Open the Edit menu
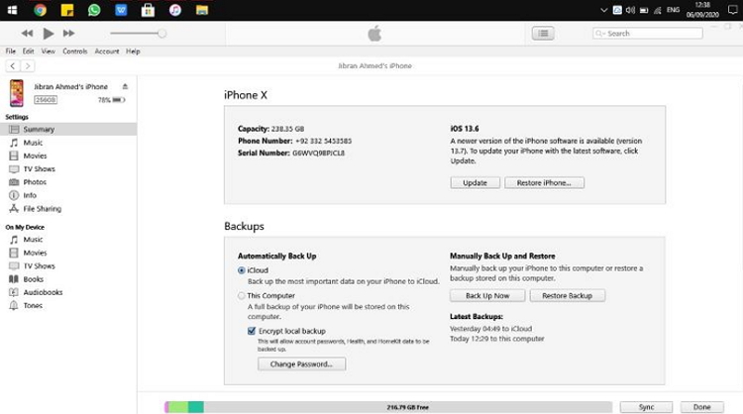This screenshot has height=414, width=743. [x=29, y=52]
